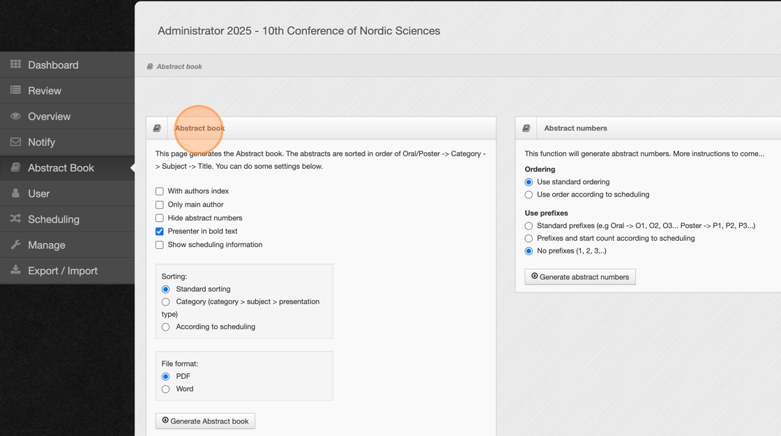Click the Abstract book breadcrumb label

click(179, 67)
